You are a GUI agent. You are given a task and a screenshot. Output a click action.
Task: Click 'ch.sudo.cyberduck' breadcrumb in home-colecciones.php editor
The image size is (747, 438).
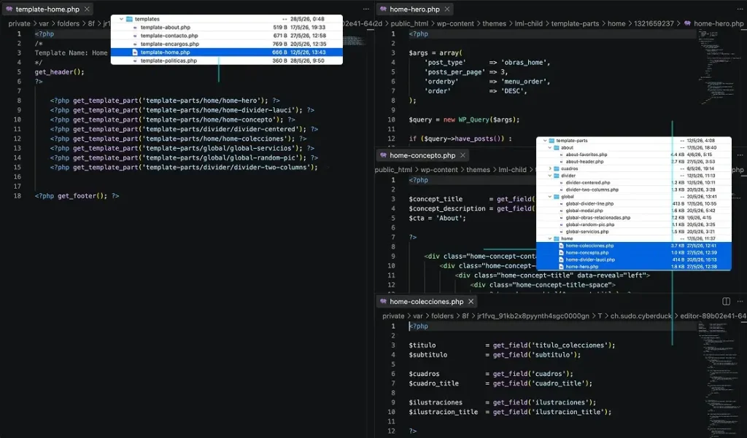tap(640, 316)
